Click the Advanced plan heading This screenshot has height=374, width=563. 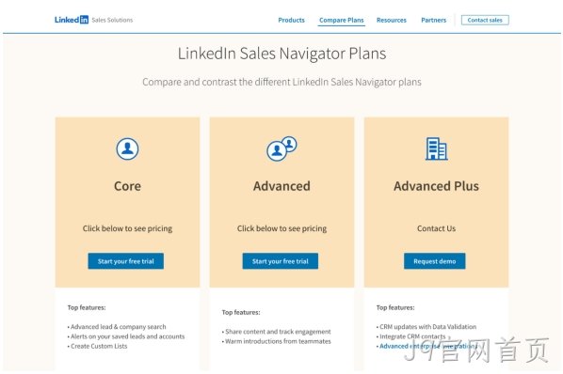(281, 186)
